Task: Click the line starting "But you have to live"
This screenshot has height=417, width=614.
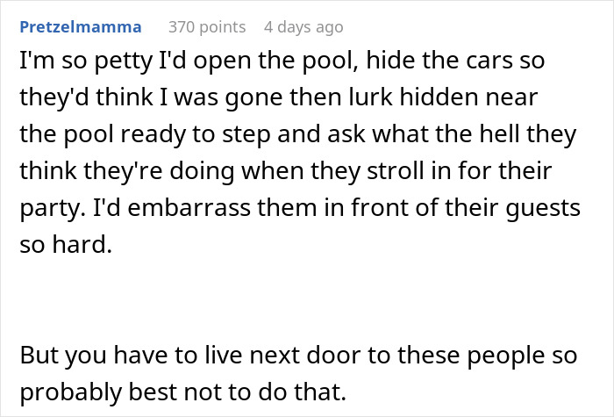Action: pyautogui.click(x=298, y=355)
